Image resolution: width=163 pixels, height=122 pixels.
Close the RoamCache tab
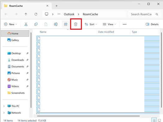click(x=47, y=6)
